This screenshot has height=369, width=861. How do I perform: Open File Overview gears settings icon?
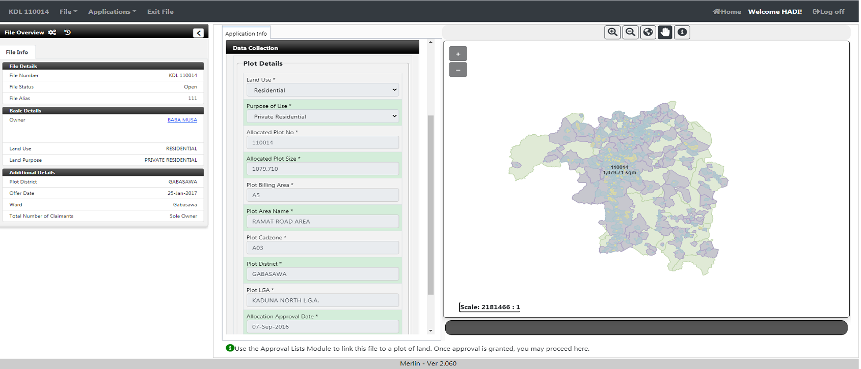(52, 32)
